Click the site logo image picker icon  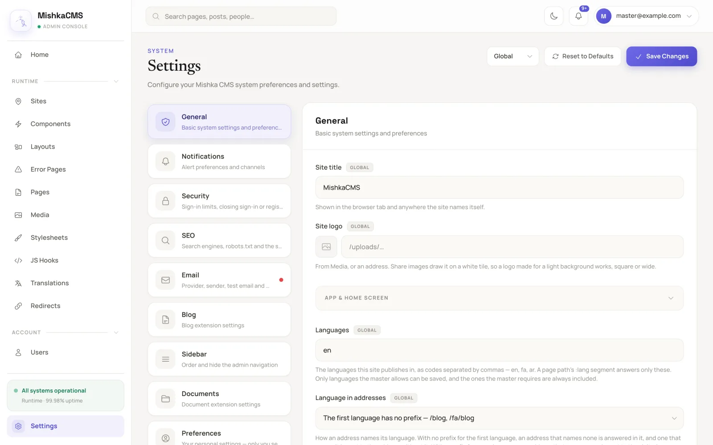point(326,247)
